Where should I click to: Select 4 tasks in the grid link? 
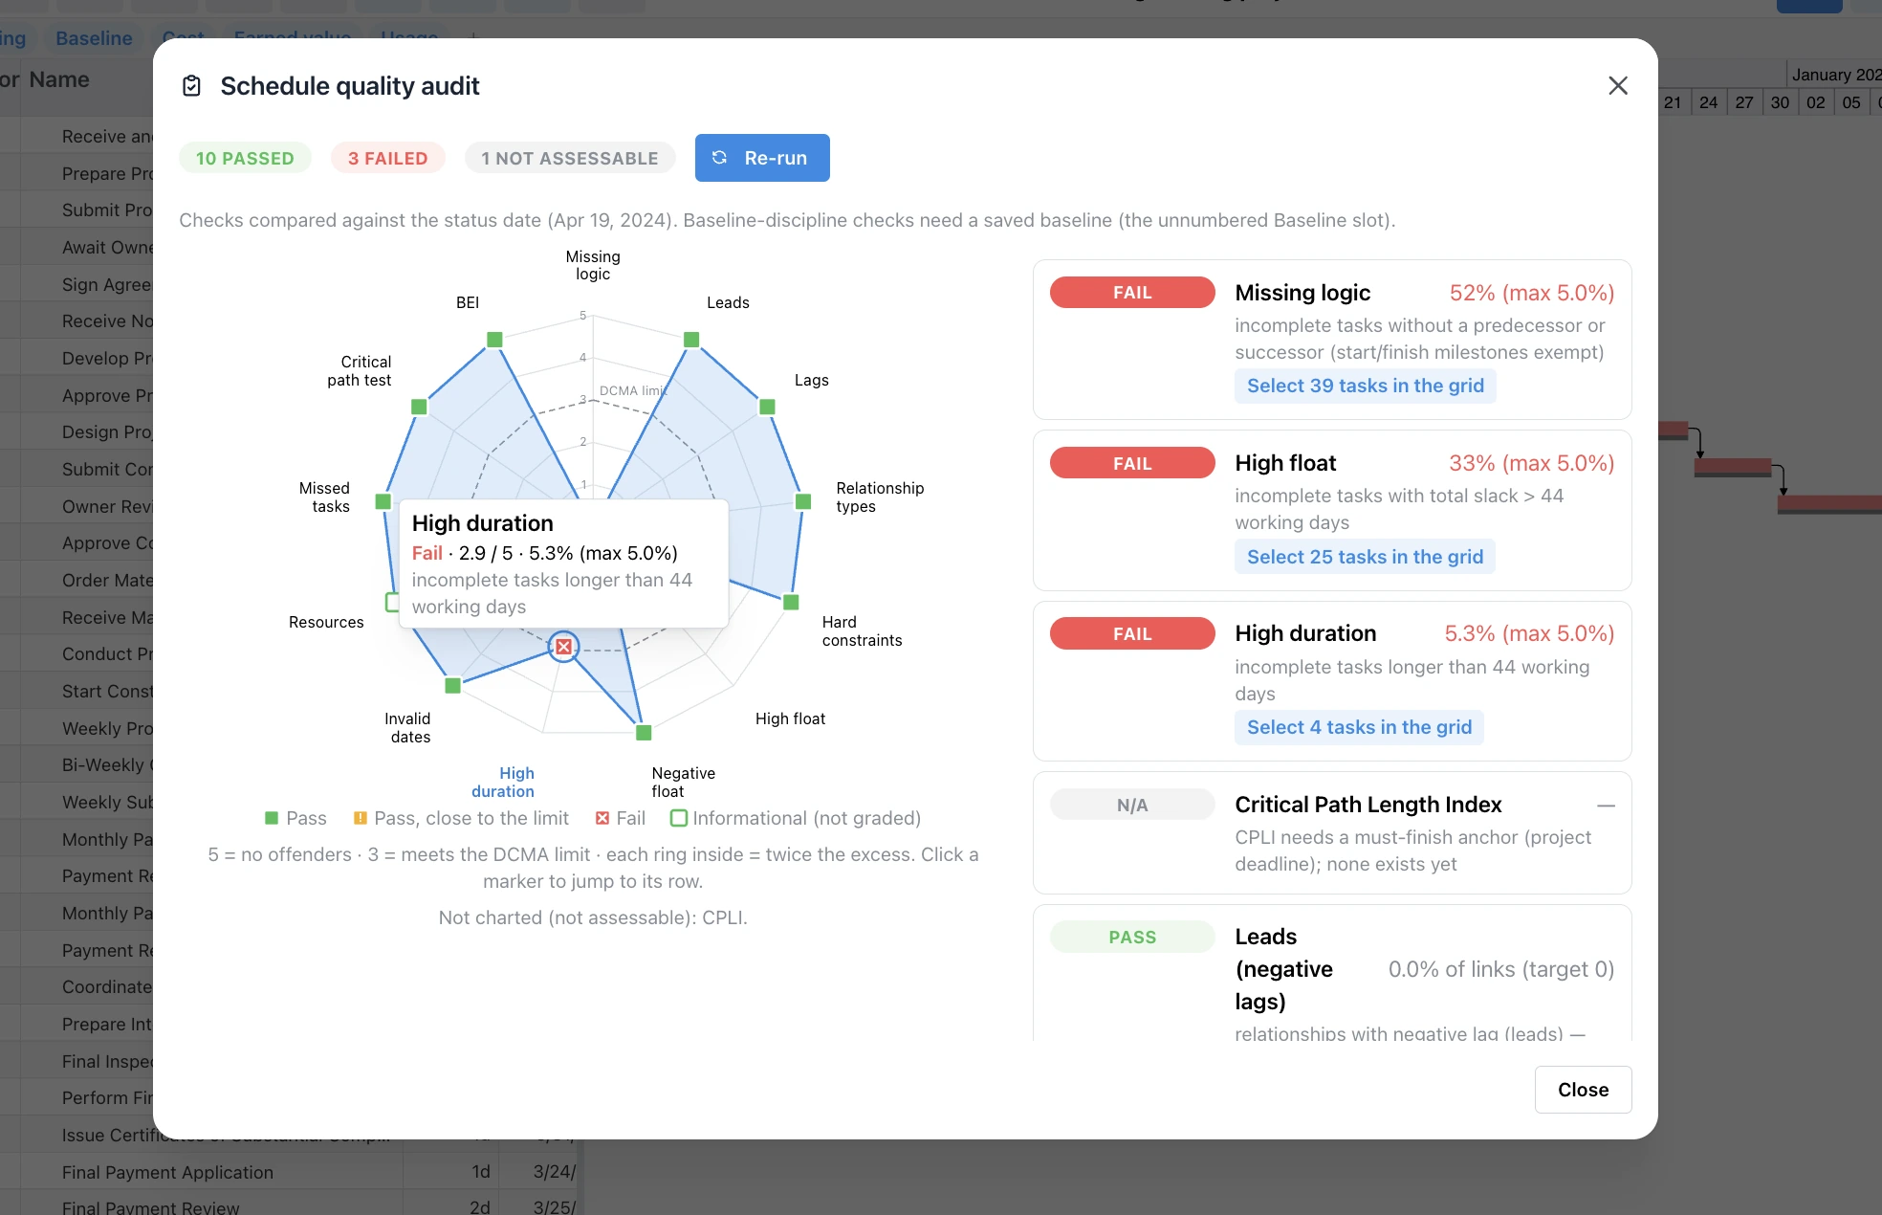1359,727
